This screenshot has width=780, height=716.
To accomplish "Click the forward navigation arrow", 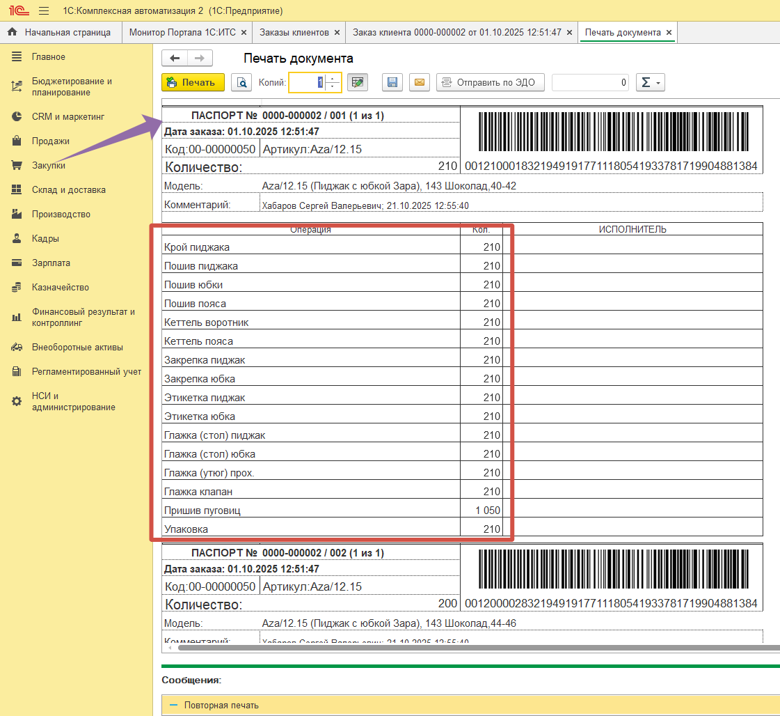I will [200, 59].
